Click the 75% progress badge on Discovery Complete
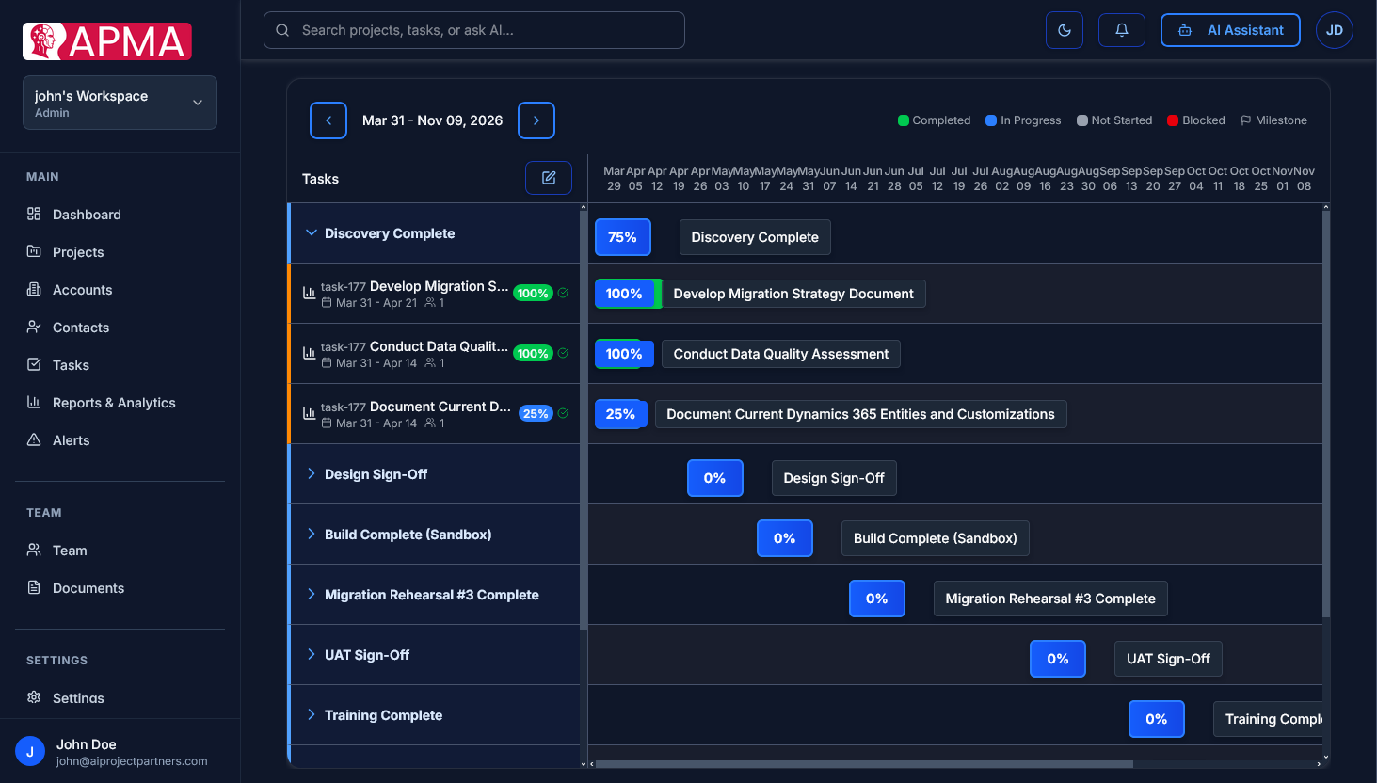This screenshot has height=783, width=1377. coord(622,237)
